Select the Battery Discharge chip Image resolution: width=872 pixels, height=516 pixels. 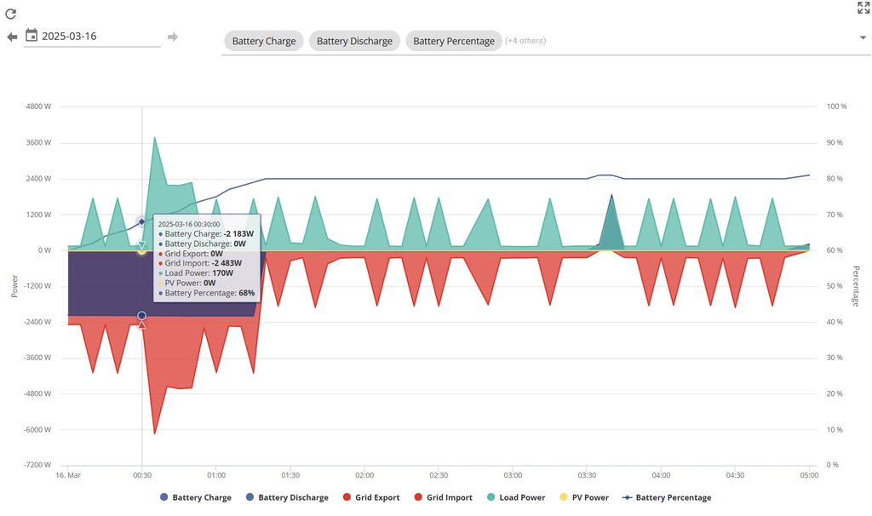[x=354, y=41]
